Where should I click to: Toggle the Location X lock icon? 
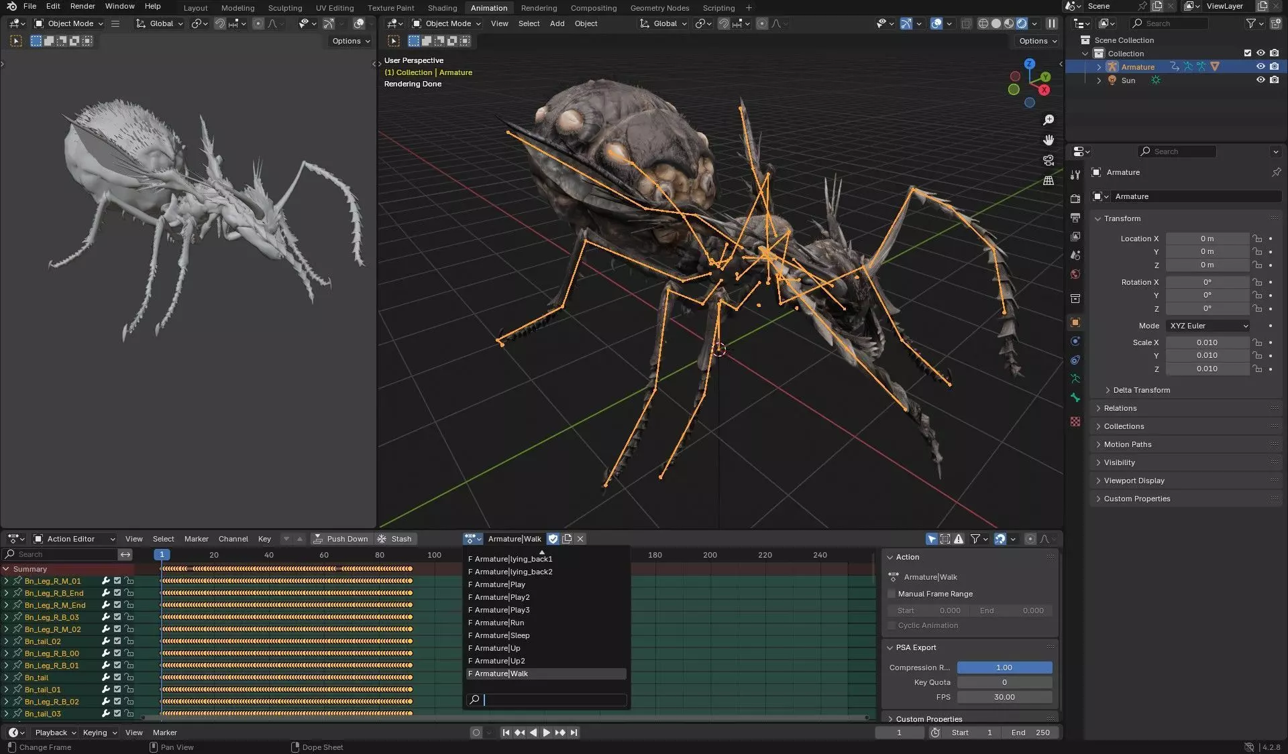tap(1257, 239)
